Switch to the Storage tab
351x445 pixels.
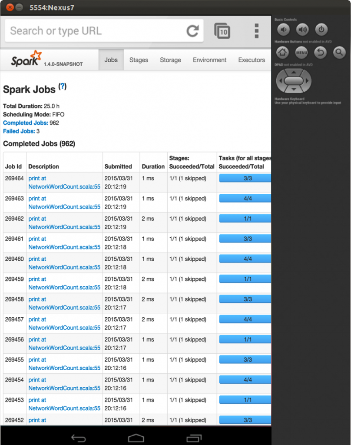click(170, 60)
